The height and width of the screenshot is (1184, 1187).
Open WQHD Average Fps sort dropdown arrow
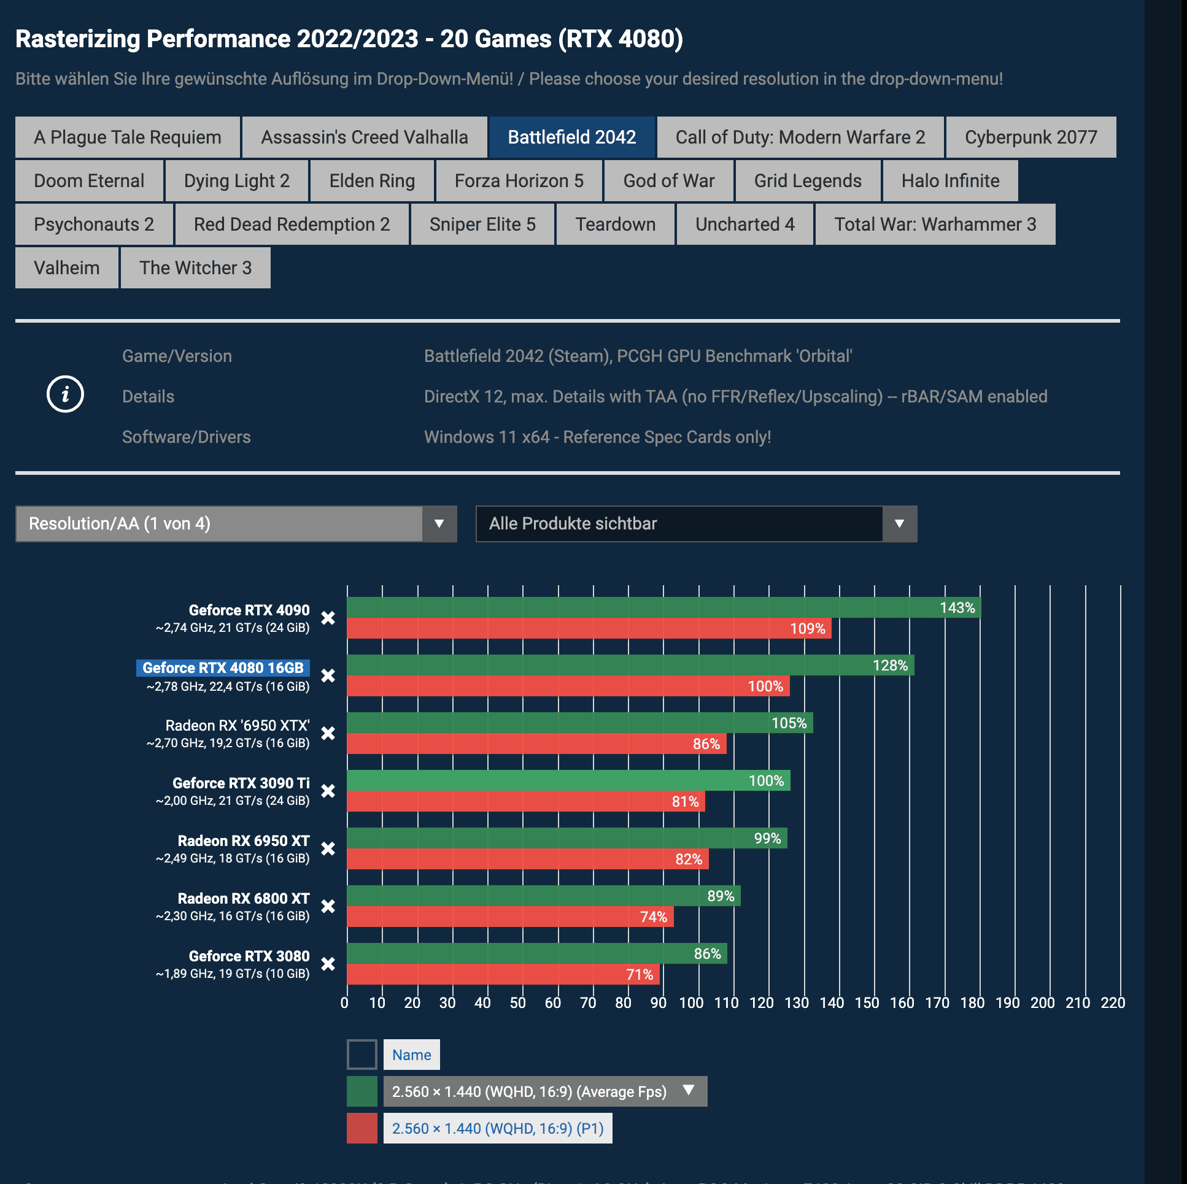[689, 1090]
